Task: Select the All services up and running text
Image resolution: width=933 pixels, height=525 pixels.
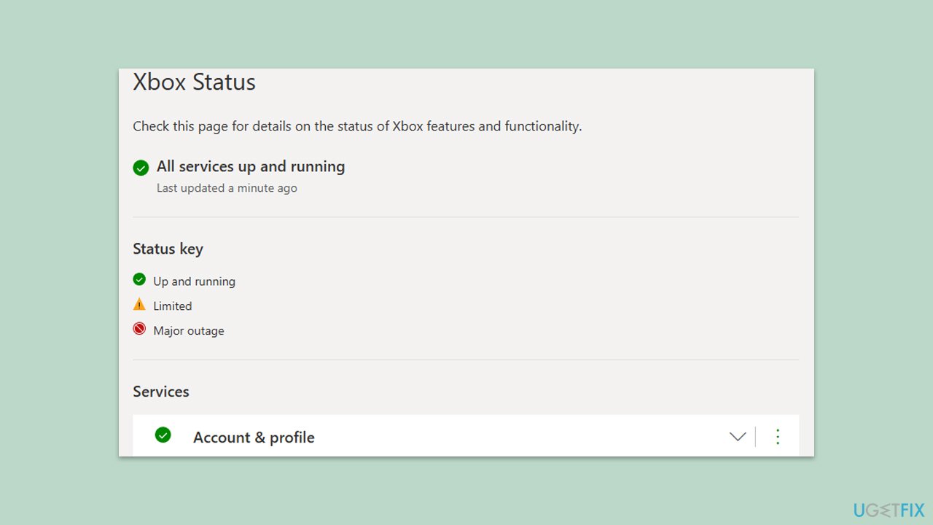Action: [251, 167]
